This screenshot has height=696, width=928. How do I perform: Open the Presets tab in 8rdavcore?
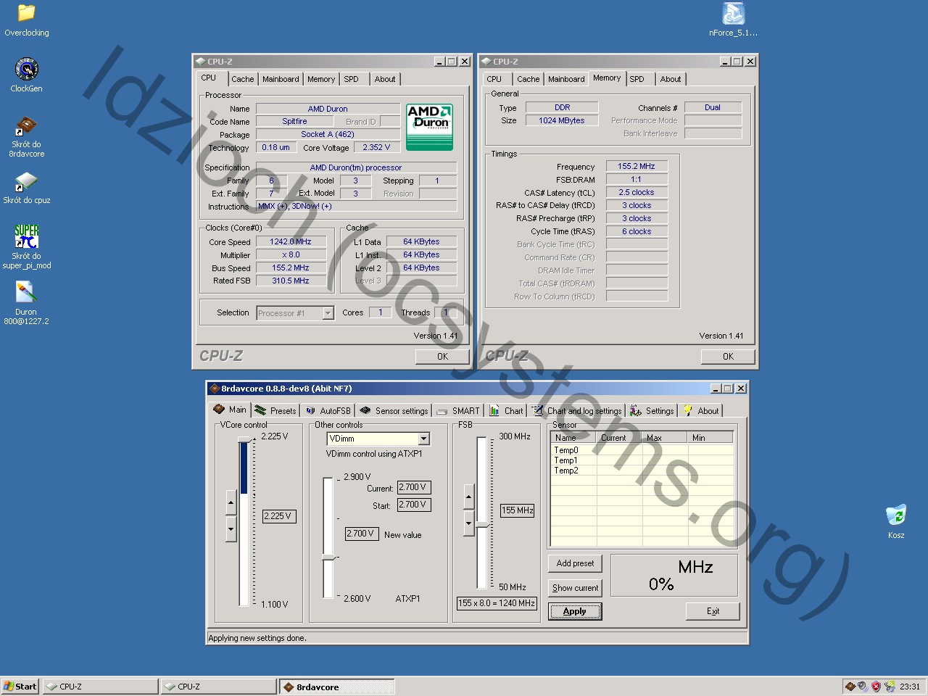coord(275,410)
